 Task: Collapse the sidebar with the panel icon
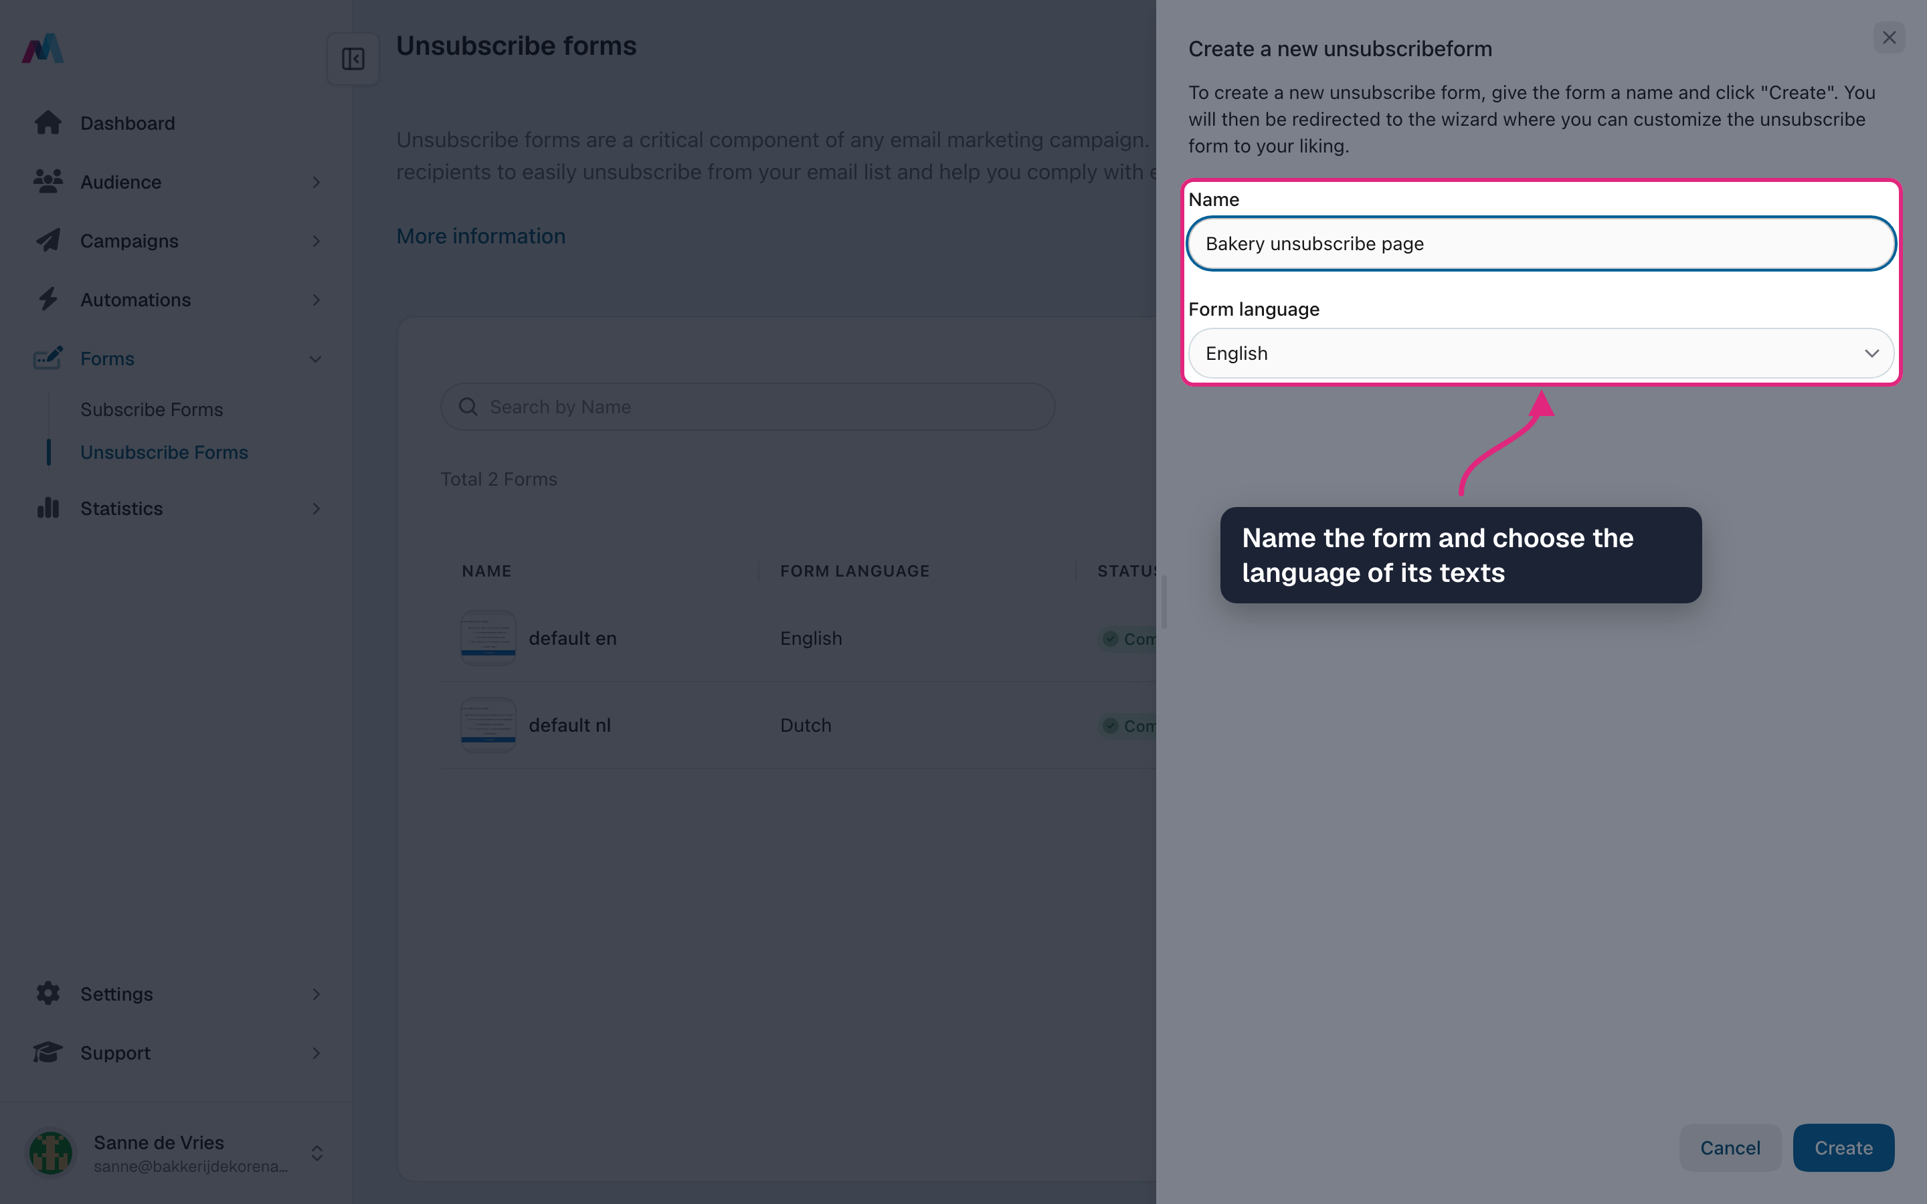pyautogui.click(x=353, y=59)
